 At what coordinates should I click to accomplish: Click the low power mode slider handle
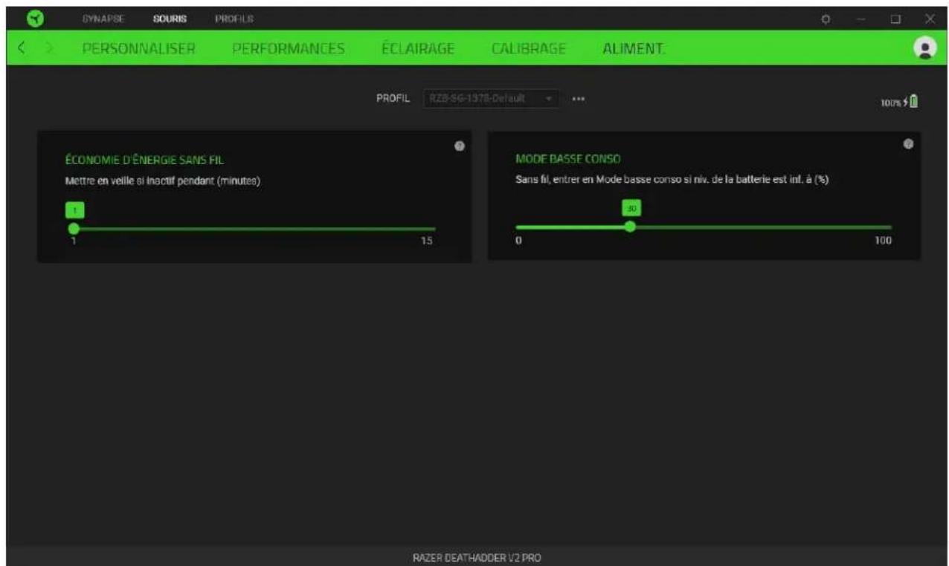pyautogui.click(x=630, y=227)
